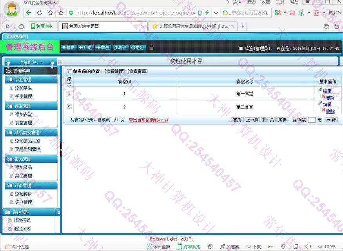Go to the browser home page icon

tap(50, 13)
